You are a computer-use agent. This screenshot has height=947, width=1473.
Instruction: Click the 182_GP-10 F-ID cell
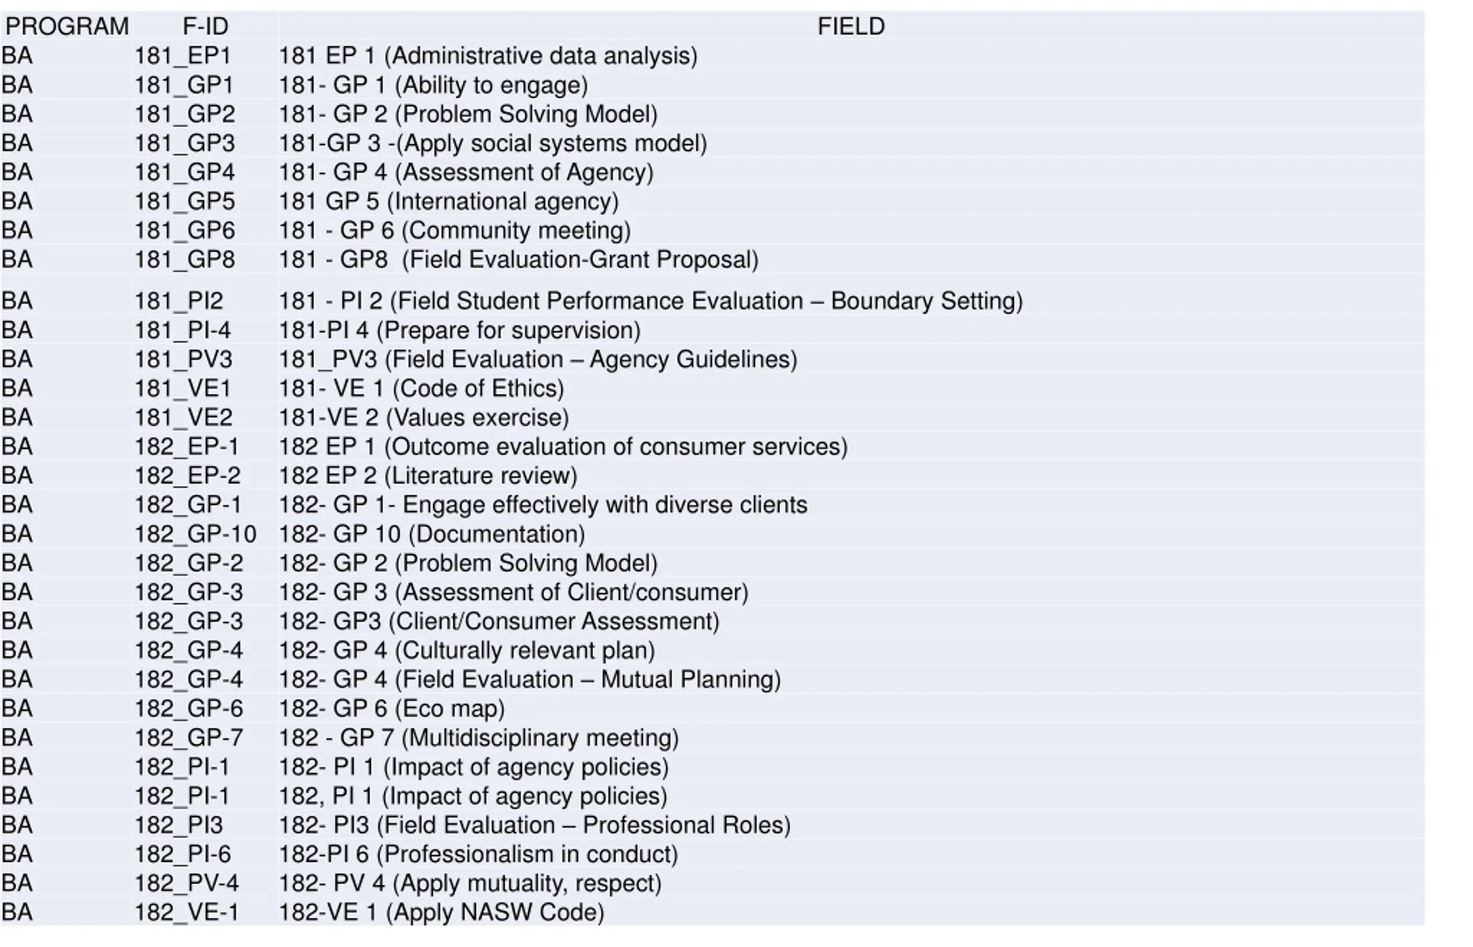(x=196, y=534)
